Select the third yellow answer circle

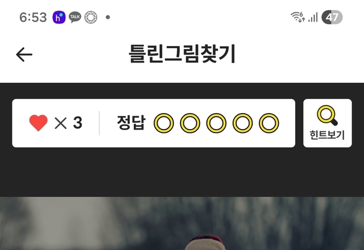tap(216, 123)
